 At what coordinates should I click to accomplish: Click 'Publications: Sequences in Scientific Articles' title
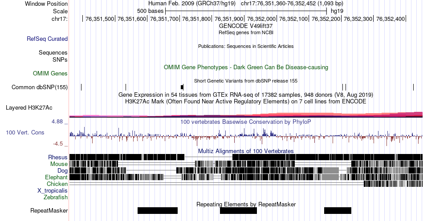(246, 46)
